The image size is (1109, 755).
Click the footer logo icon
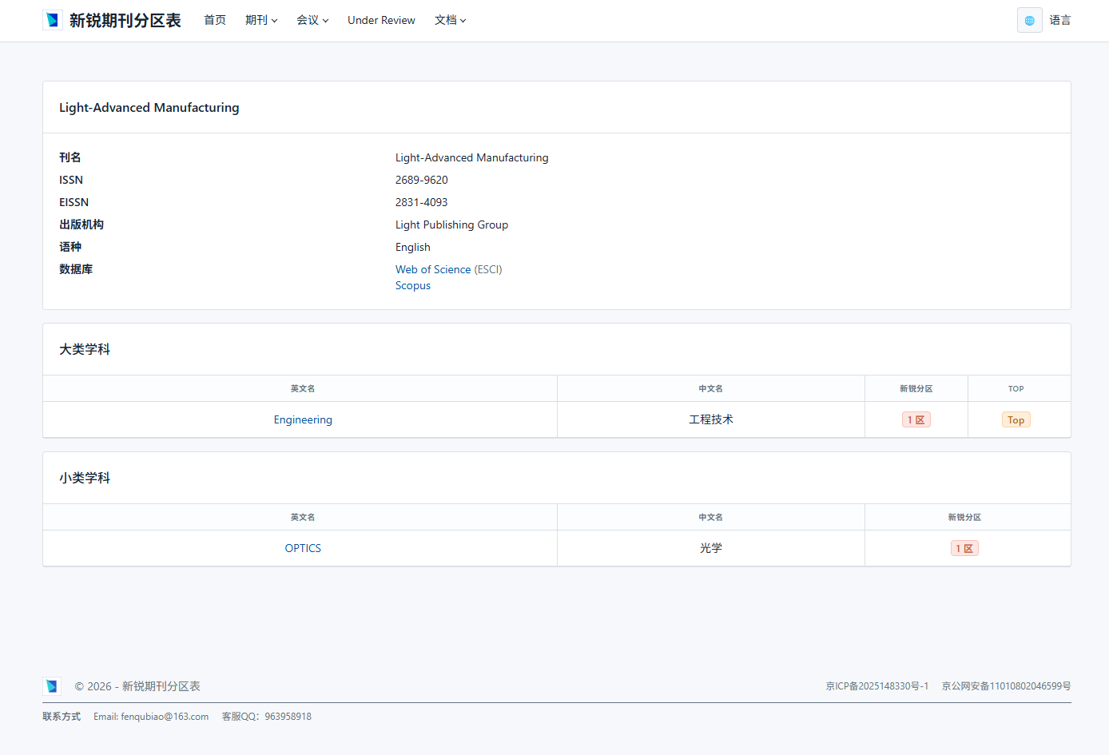pos(52,686)
